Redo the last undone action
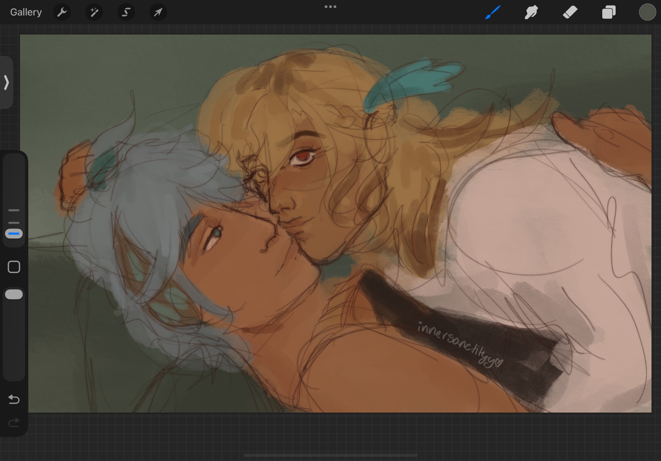The height and width of the screenshot is (461, 661). (14, 423)
